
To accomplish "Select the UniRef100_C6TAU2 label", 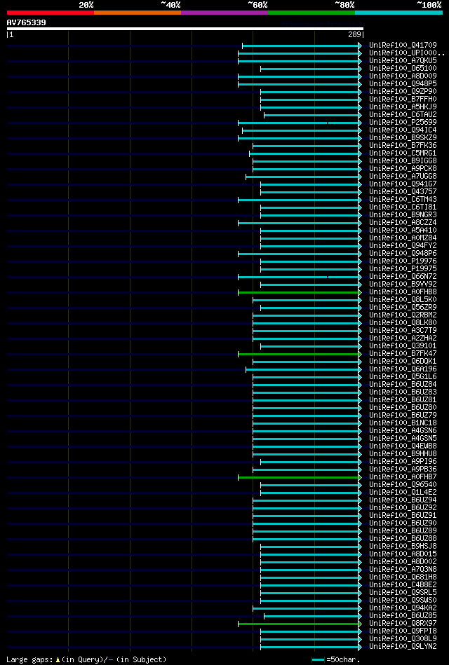I will [403, 114].
